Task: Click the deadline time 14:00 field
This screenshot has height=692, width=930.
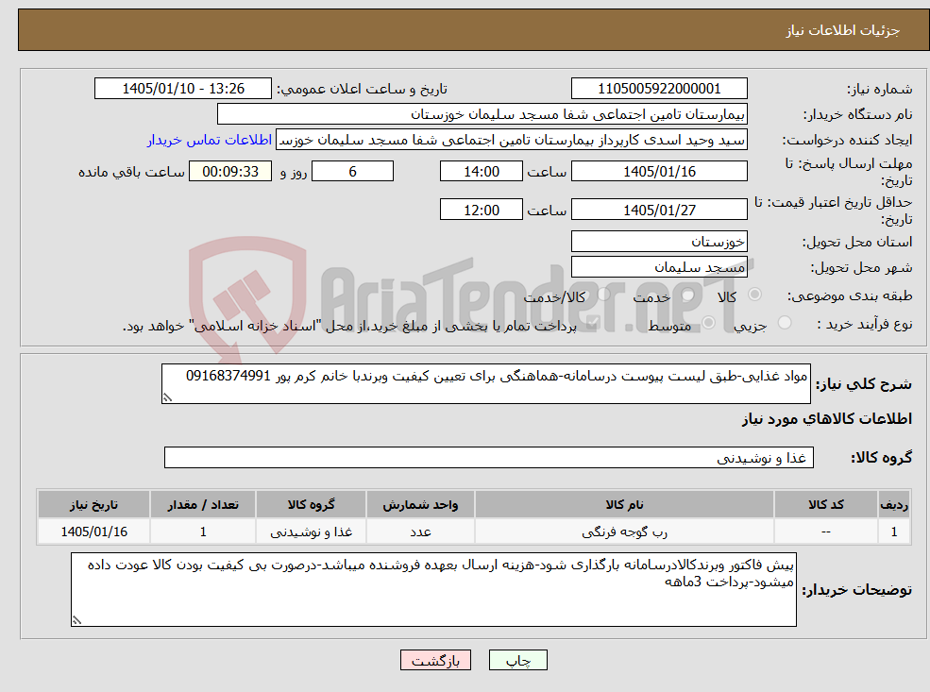Action: click(481, 172)
